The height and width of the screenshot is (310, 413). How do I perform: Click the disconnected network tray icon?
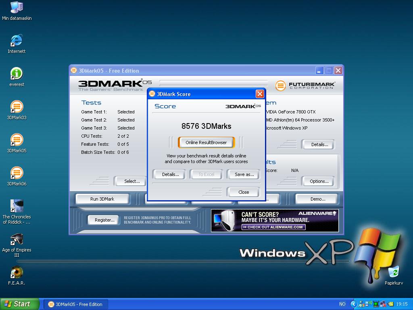(x=383, y=304)
